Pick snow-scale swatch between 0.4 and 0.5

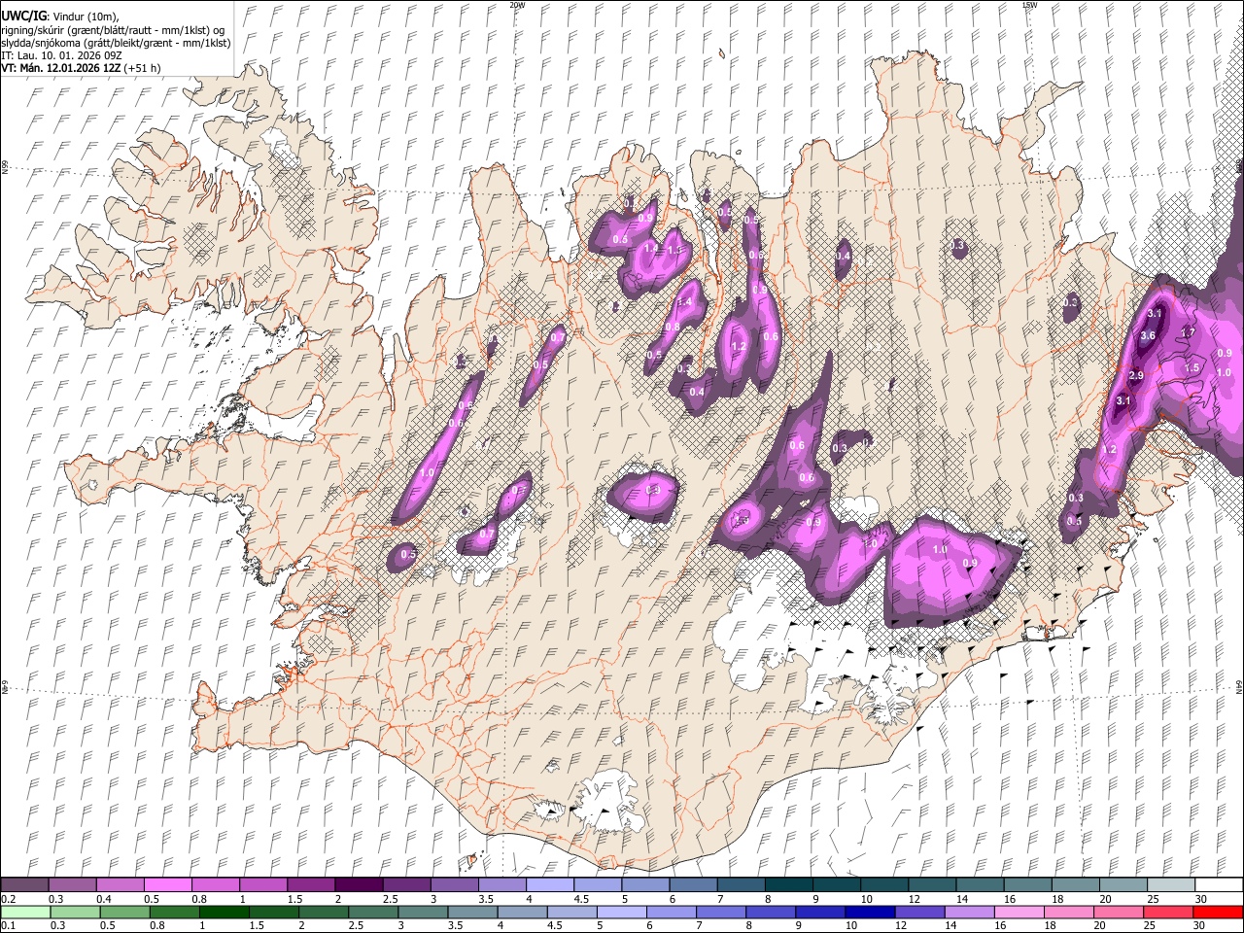(121, 884)
